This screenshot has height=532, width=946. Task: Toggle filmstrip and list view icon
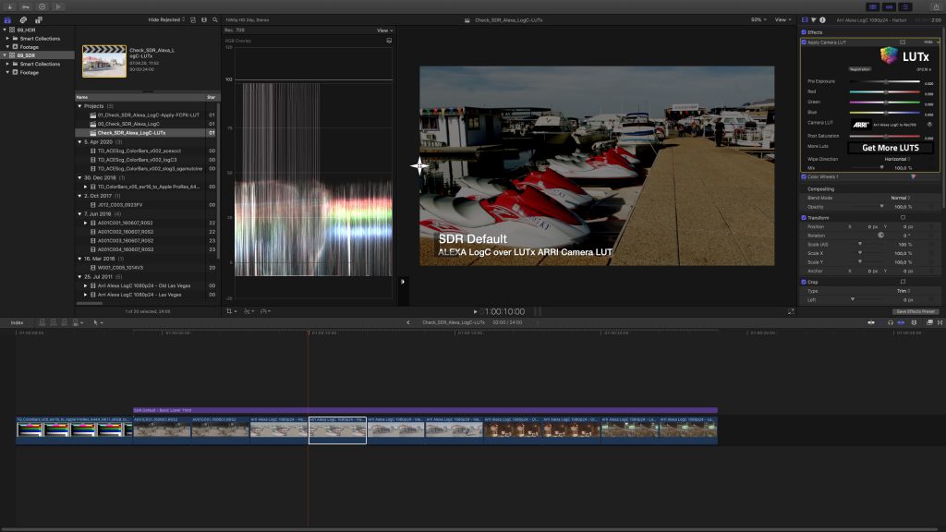tap(204, 20)
